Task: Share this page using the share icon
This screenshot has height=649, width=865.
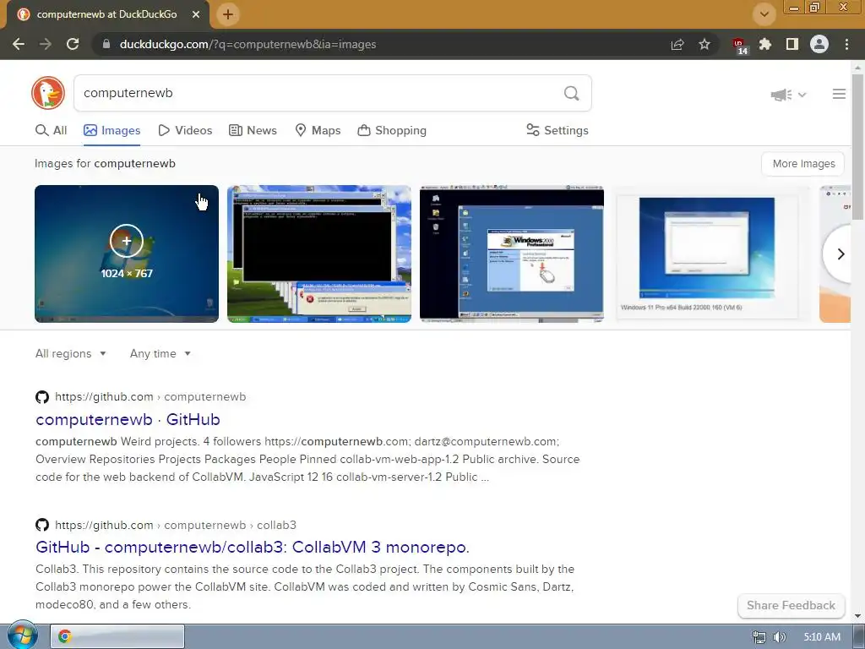Action: point(677,44)
